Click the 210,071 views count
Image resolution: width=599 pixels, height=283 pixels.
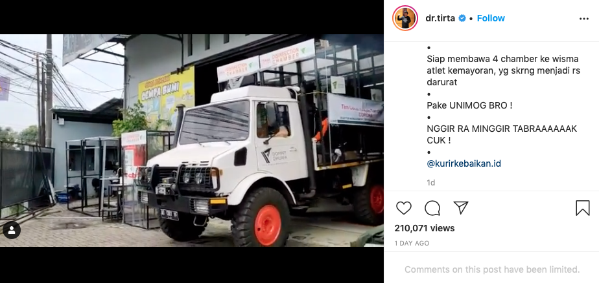(x=425, y=228)
